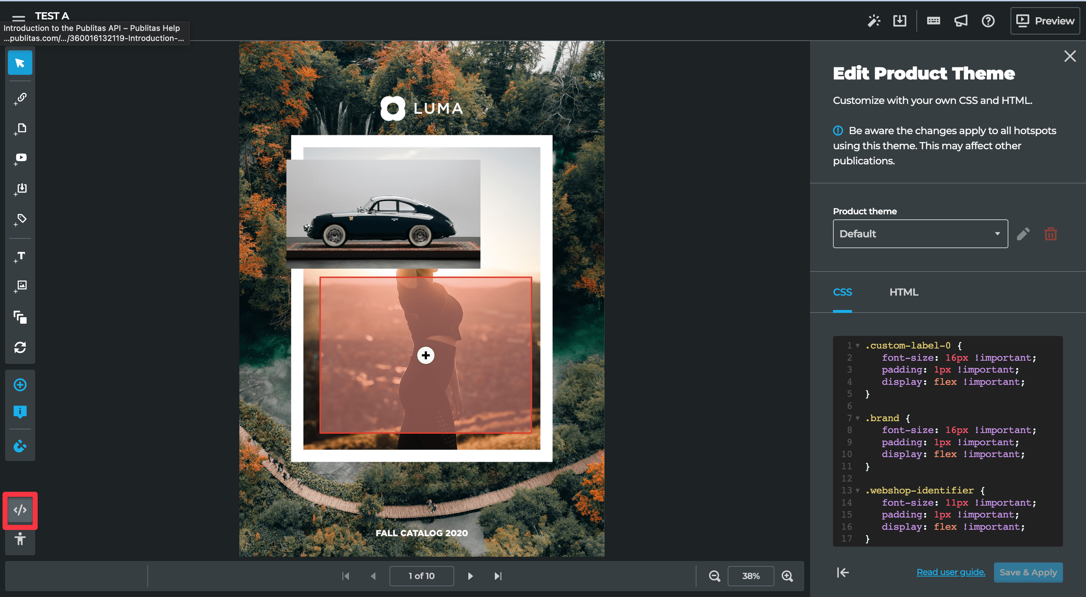The width and height of the screenshot is (1086, 597).
Task: Open the highlighted code editor tool
Action: (20, 510)
